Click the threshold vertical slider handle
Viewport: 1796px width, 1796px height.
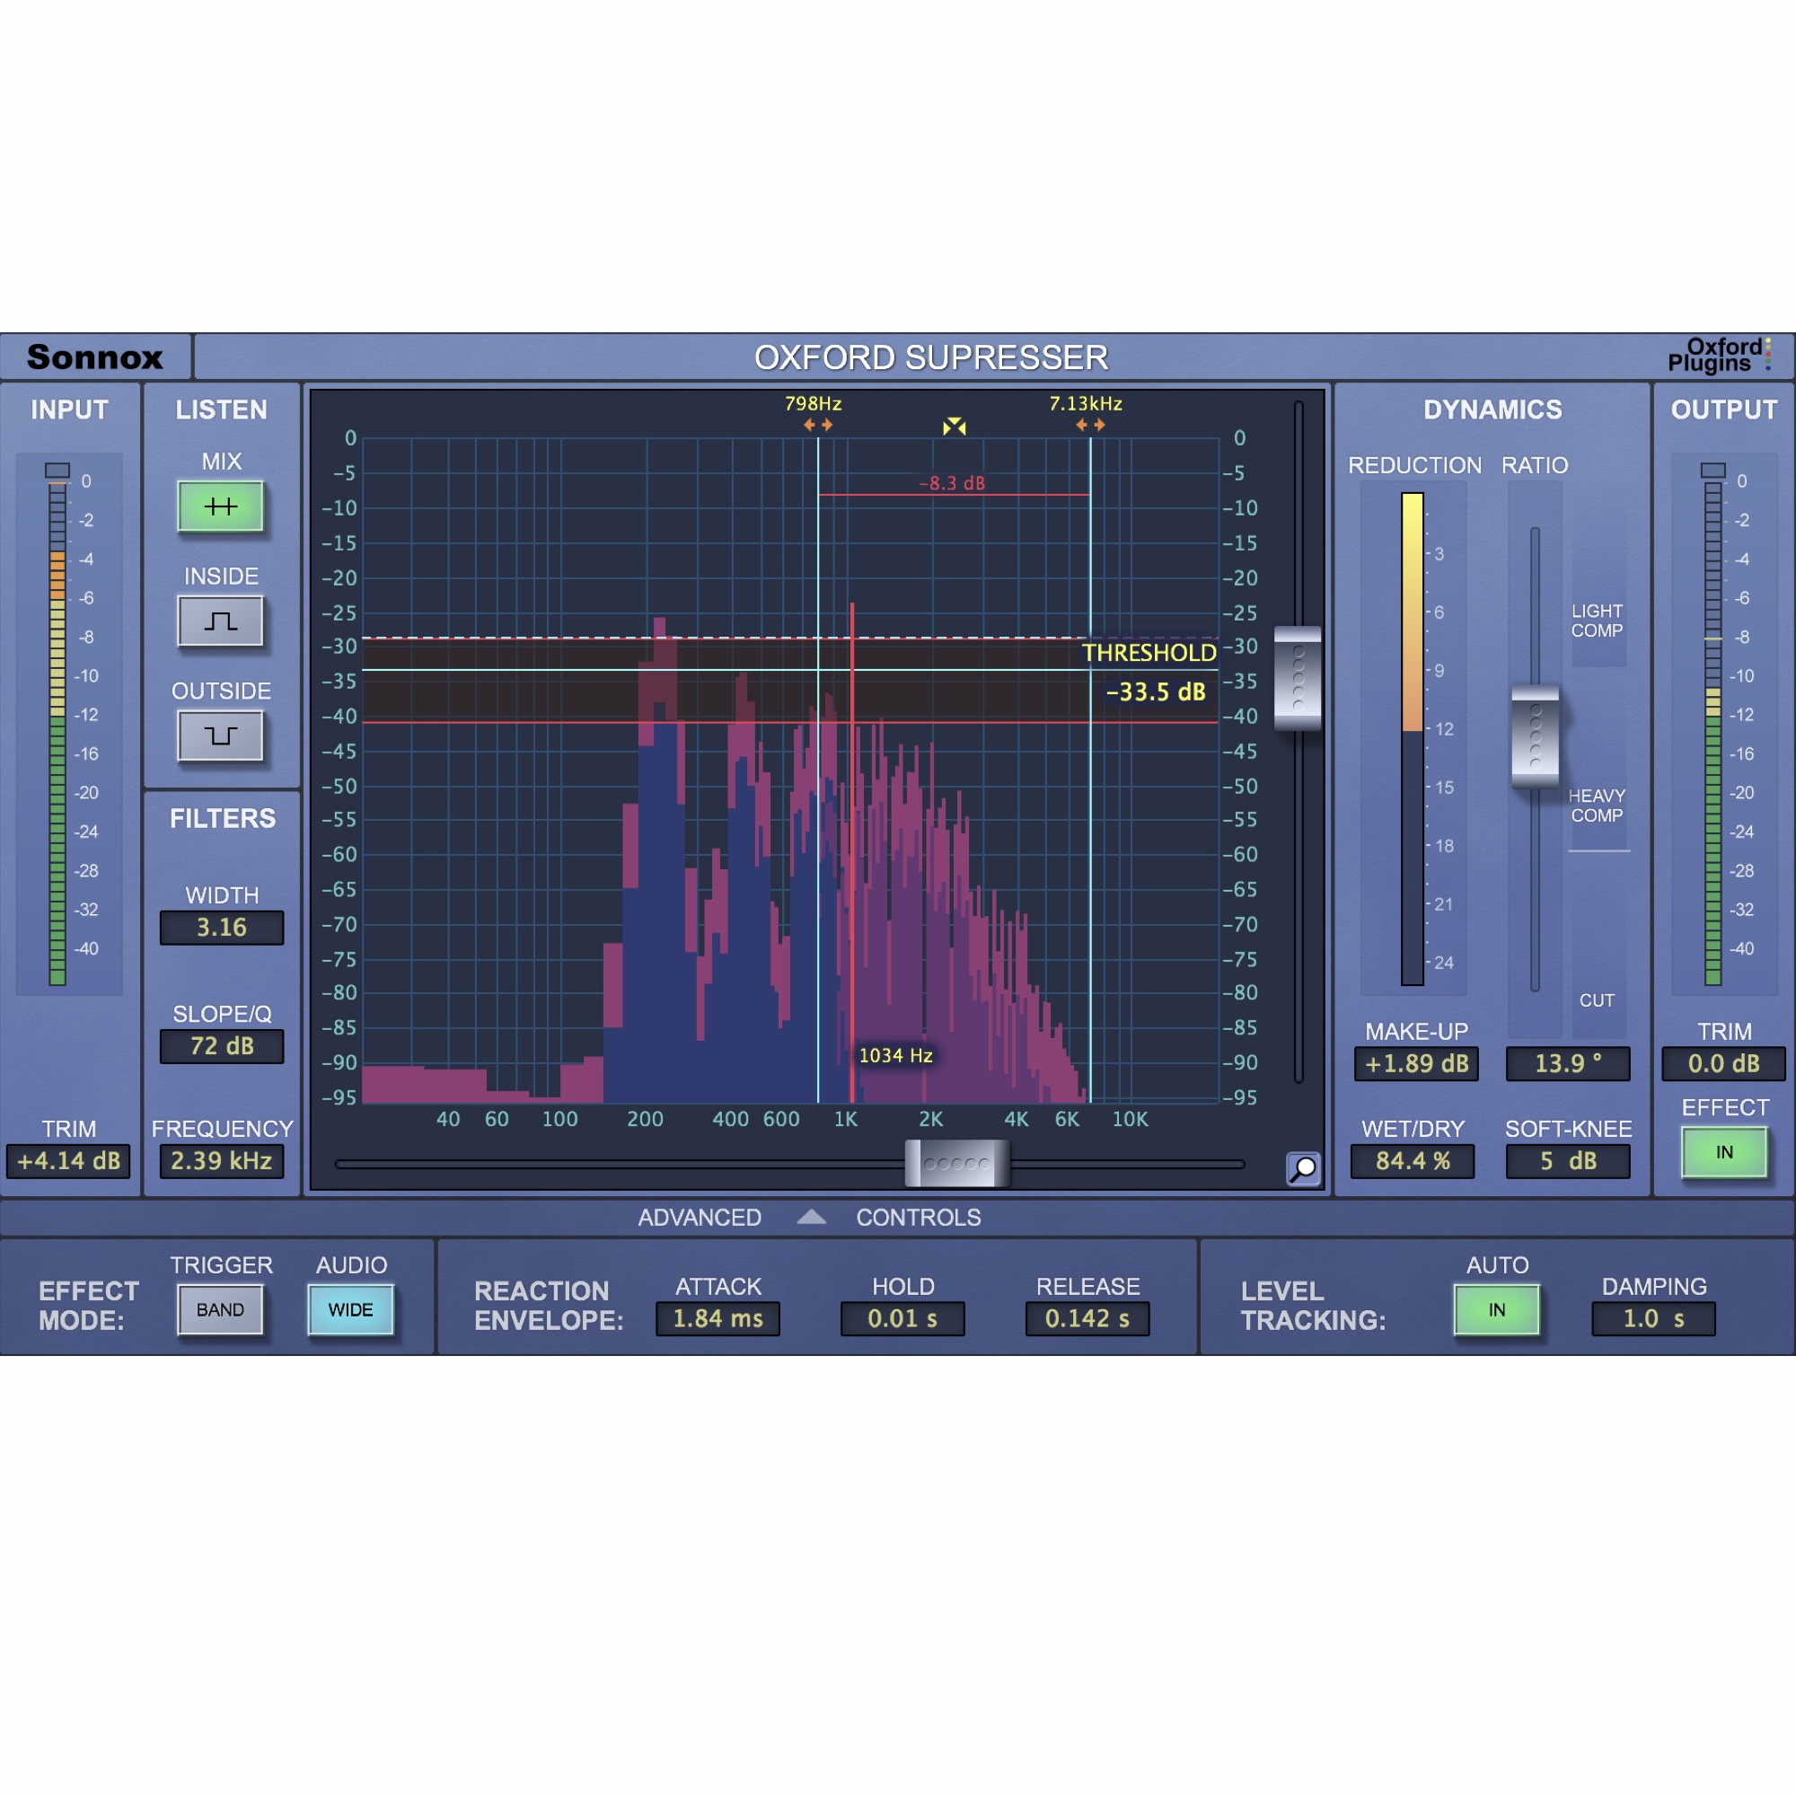tap(1298, 679)
